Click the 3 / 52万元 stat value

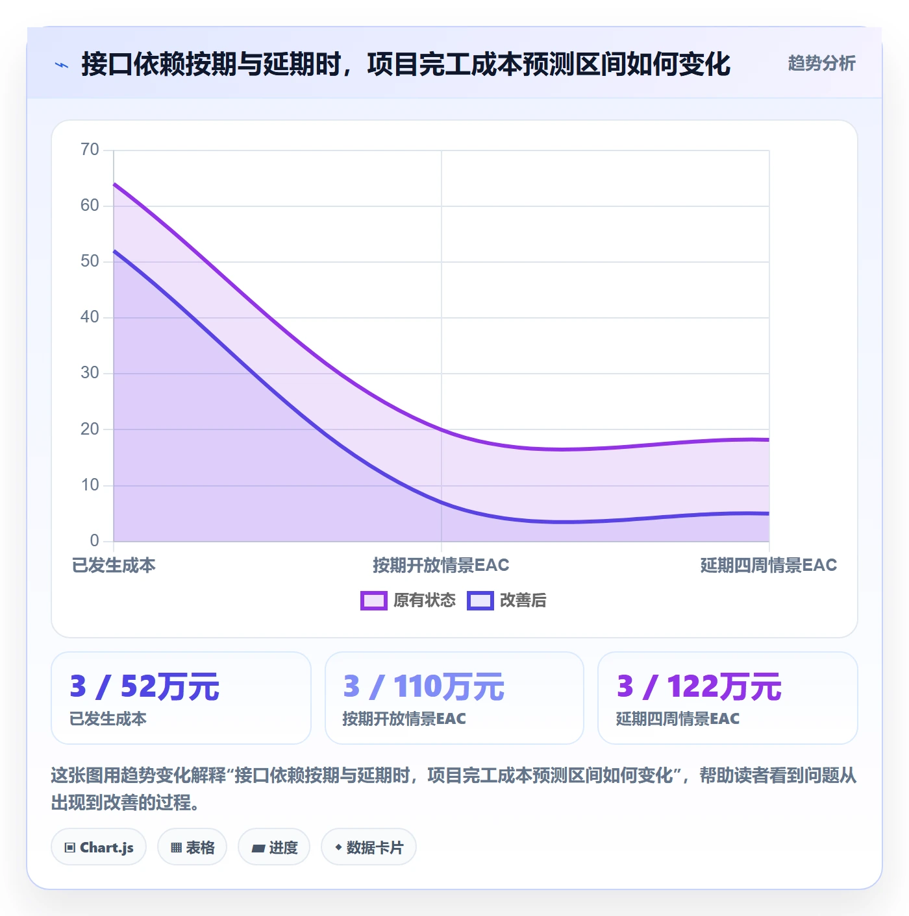145,686
